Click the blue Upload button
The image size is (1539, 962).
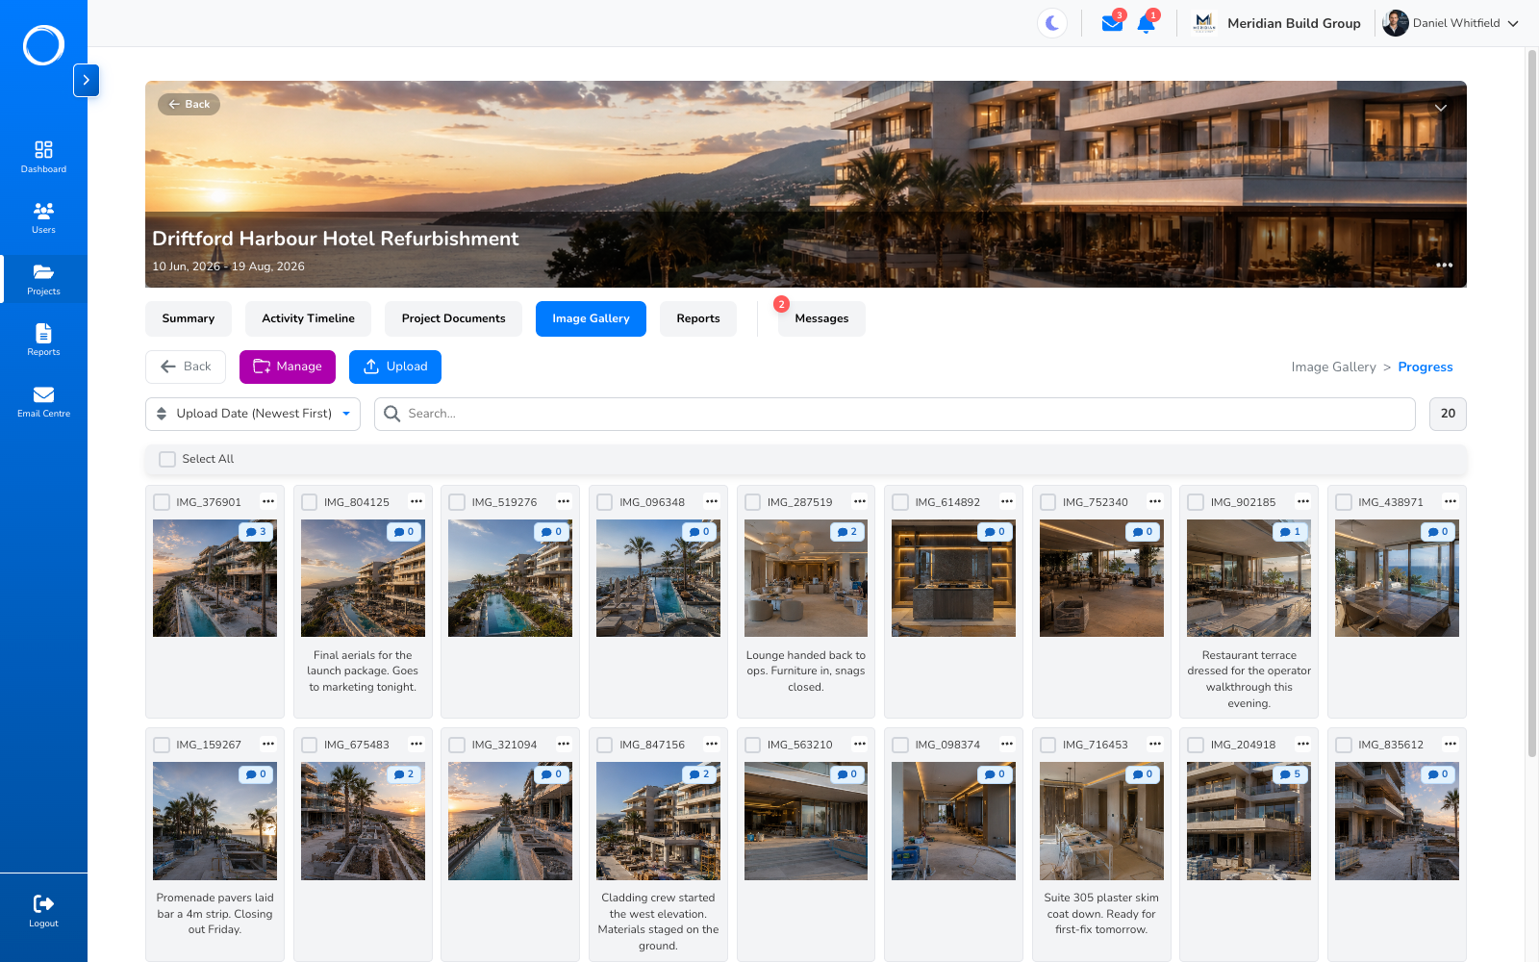(x=395, y=367)
